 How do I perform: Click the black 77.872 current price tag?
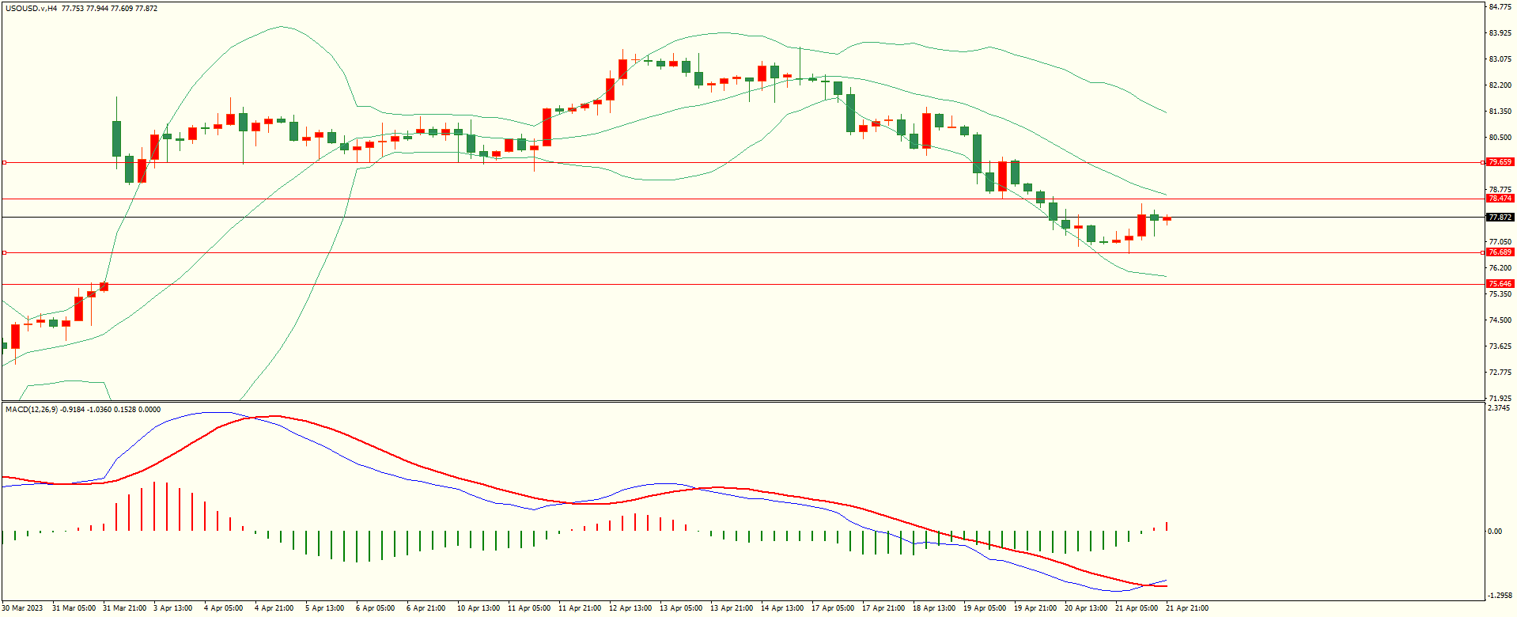1500,218
